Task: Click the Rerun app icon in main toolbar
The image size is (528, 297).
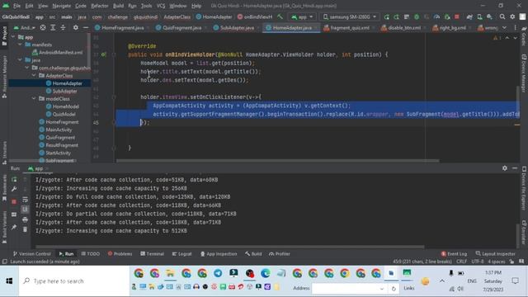Action: coord(387,16)
